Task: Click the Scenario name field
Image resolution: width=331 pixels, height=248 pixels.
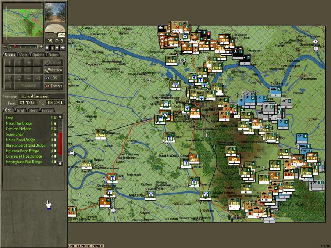Action: coord(41,96)
